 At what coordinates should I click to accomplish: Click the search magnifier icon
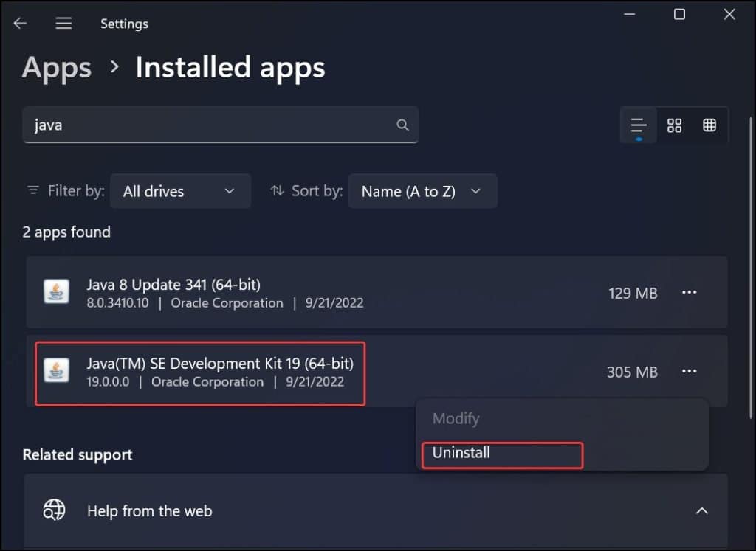coord(402,125)
